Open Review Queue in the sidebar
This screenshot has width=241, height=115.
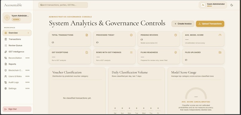point(17,46)
